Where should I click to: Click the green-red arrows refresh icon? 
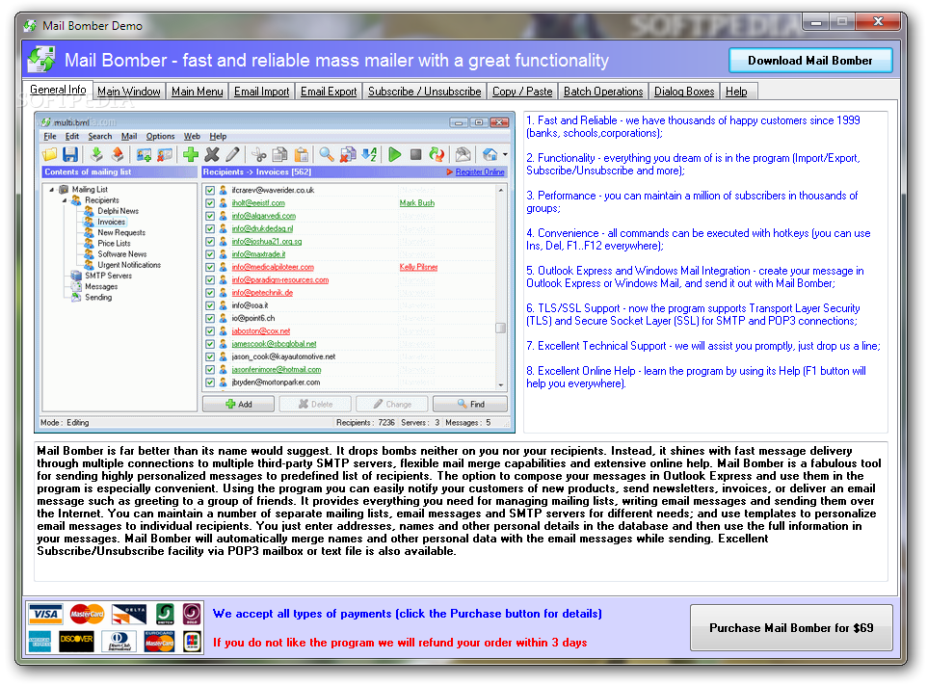pos(437,155)
